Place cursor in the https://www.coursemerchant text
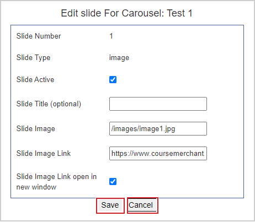This screenshot has height=222, width=255. [x=158, y=154]
